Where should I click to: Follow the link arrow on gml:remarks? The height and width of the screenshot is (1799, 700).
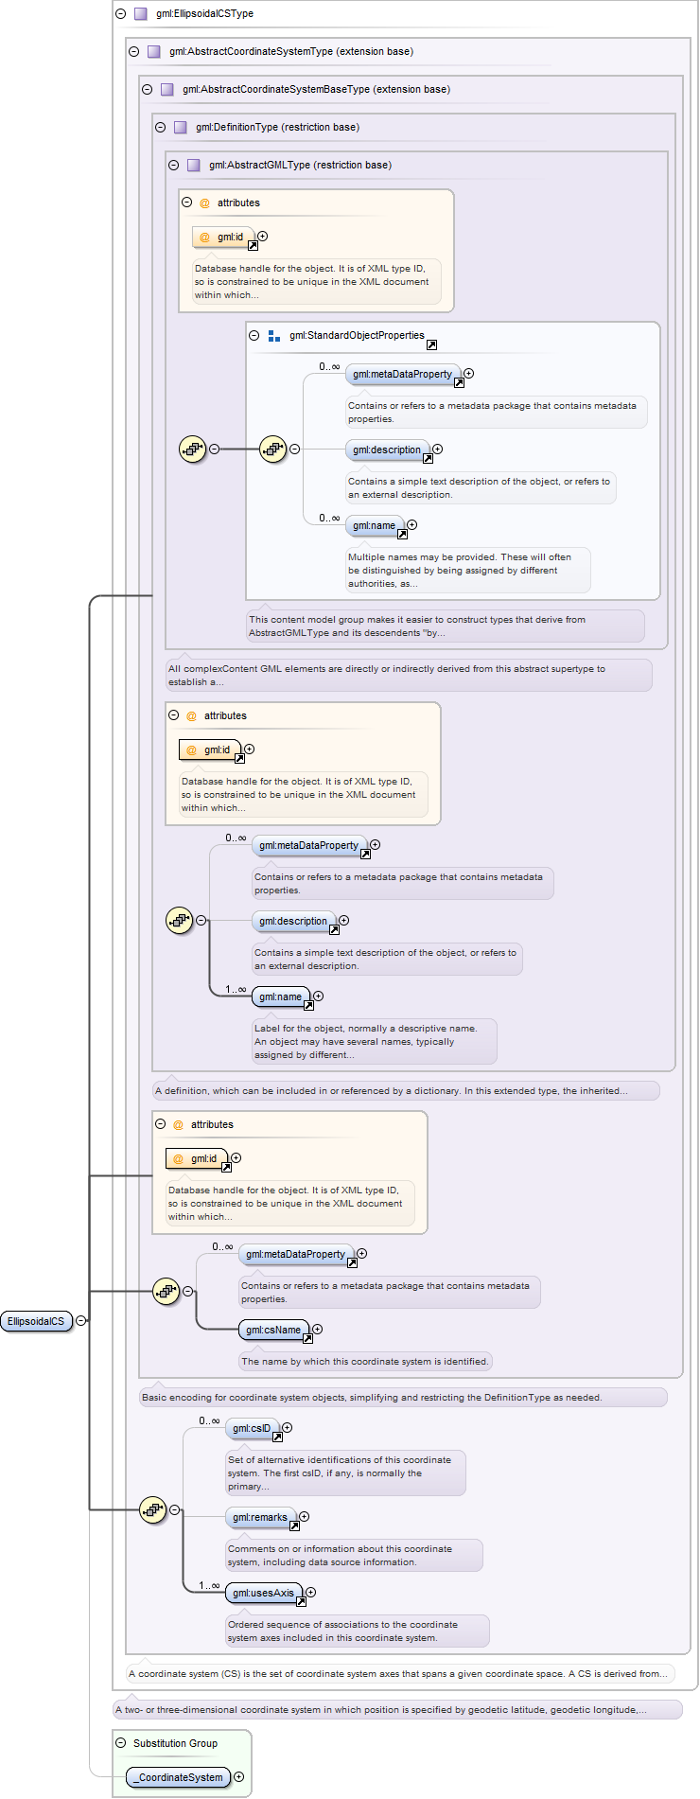294,1526
